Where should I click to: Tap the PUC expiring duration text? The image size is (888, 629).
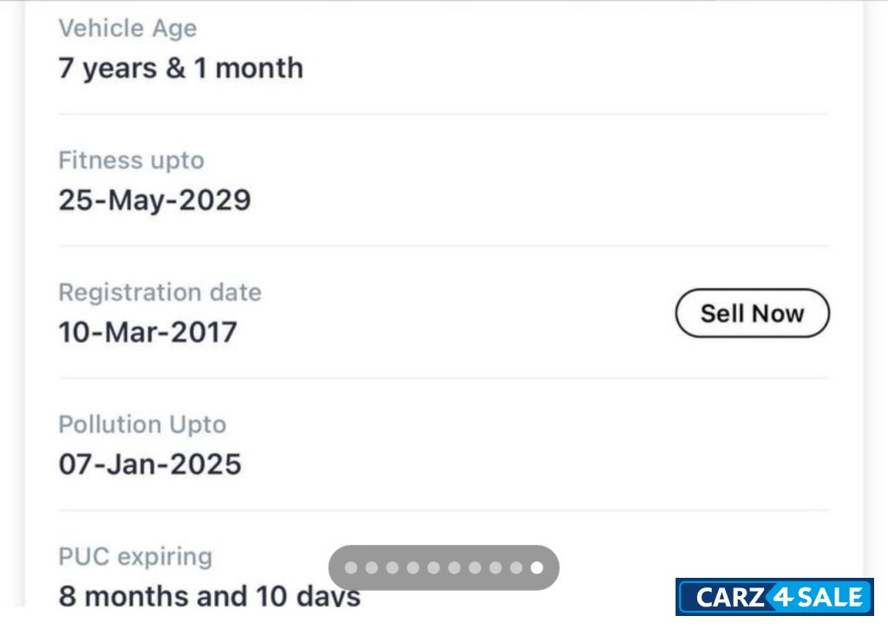point(209,596)
